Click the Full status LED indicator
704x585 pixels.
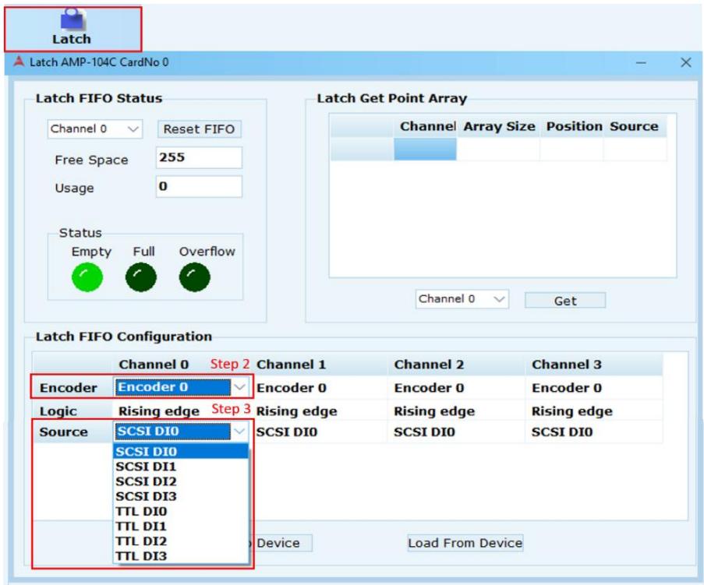pos(141,277)
